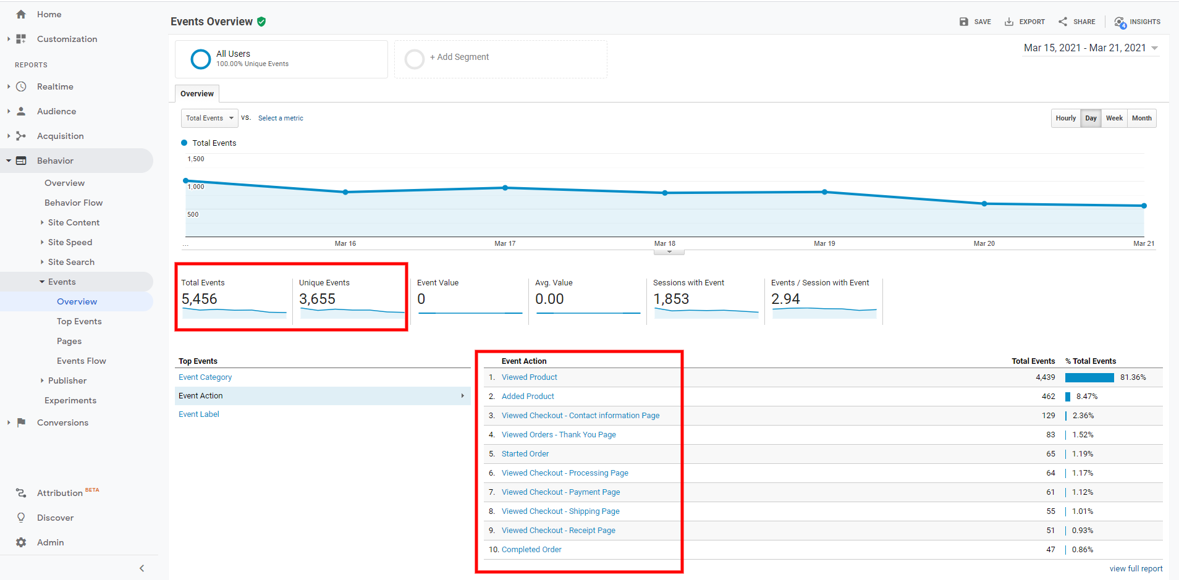Open Events Flow report

pyautogui.click(x=82, y=361)
